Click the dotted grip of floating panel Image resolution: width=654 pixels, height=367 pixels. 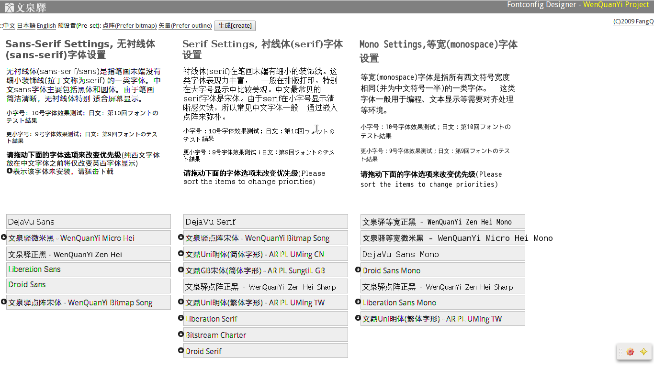click(620, 352)
